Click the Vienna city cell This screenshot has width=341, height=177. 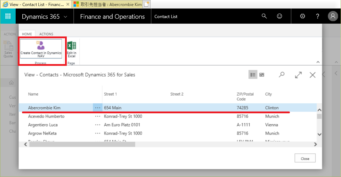click(x=272, y=125)
